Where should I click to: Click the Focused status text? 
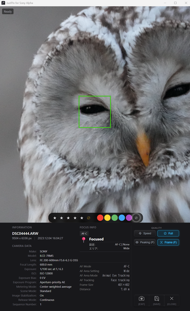(x=97, y=239)
